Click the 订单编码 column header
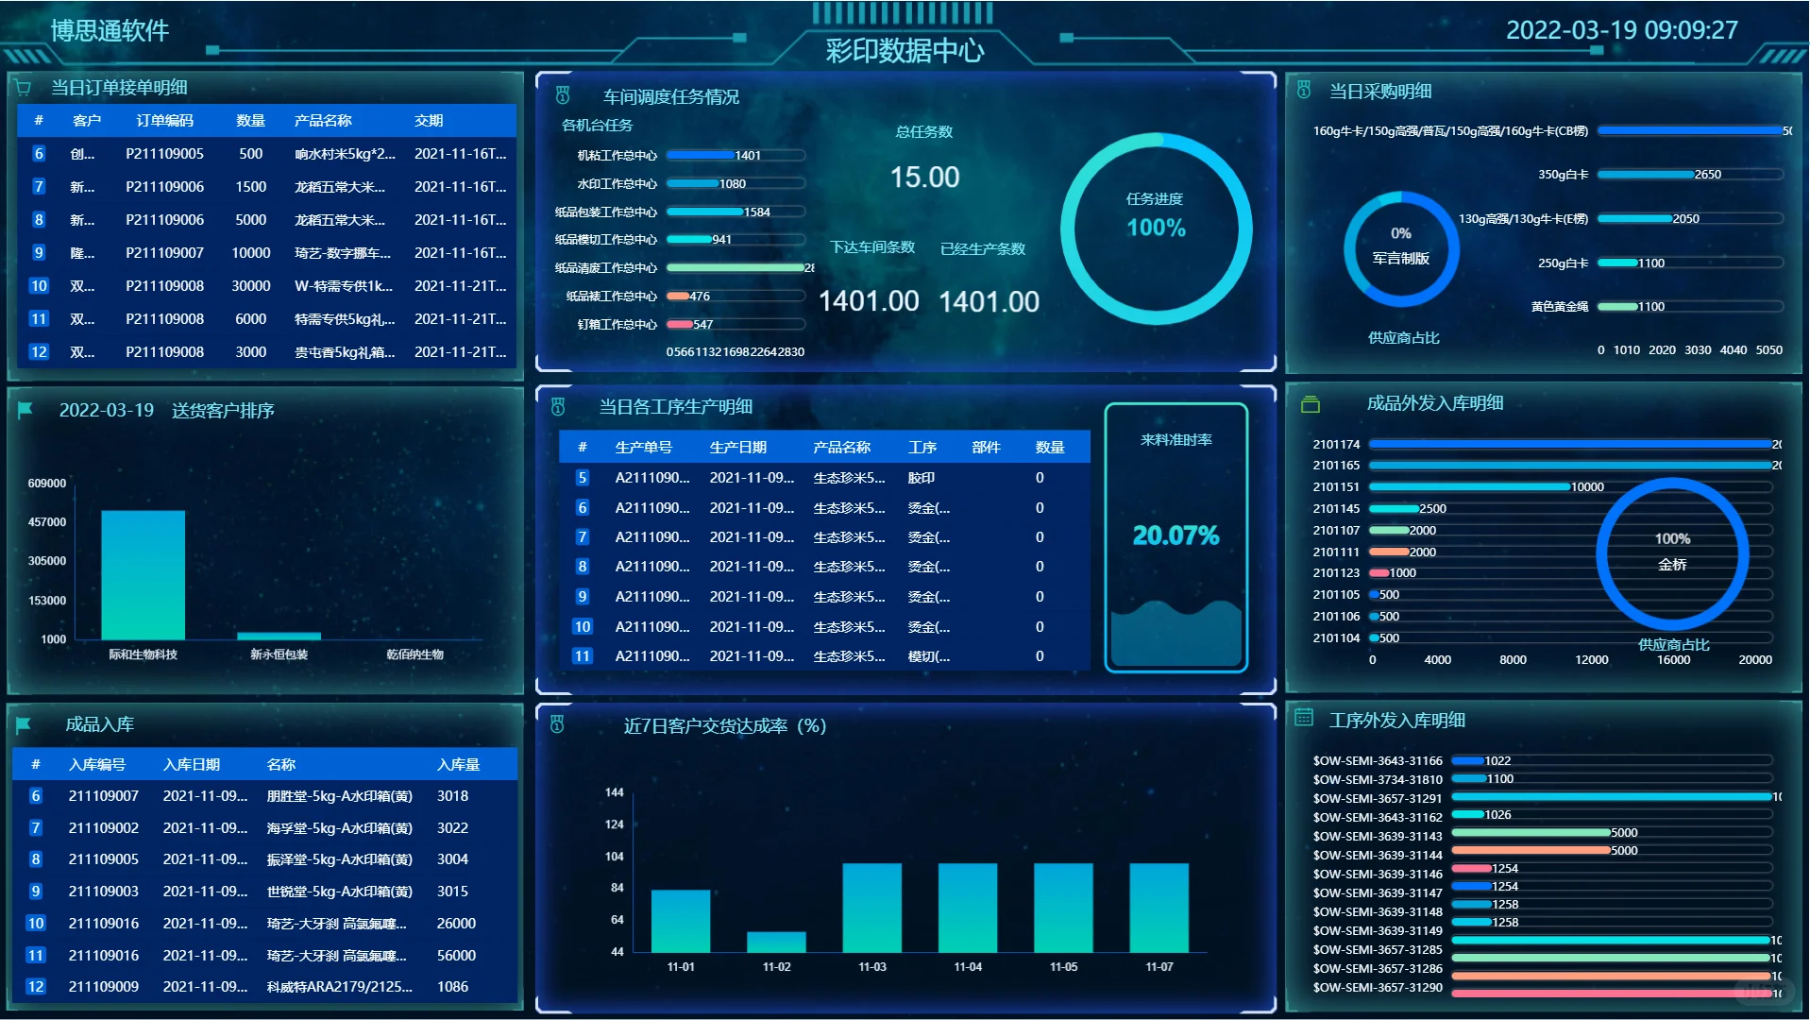 [x=164, y=121]
